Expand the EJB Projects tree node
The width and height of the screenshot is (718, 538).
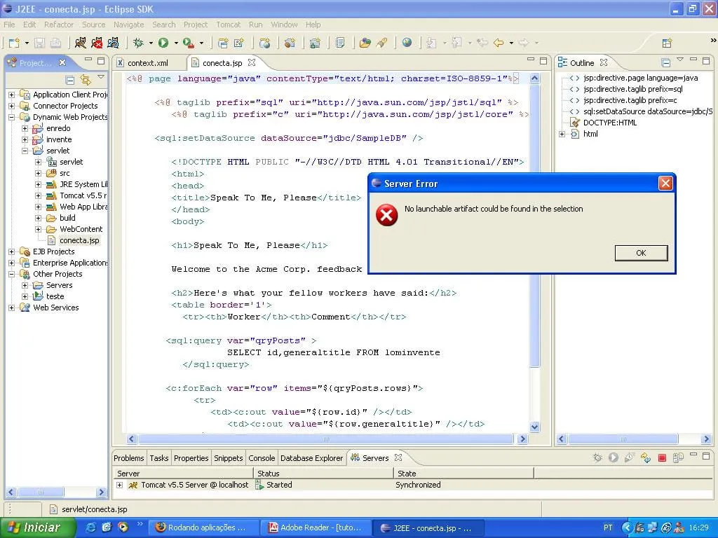(11, 251)
